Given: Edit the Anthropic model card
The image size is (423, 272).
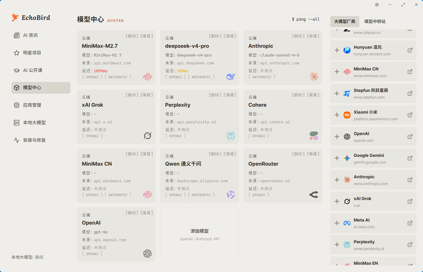Looking at the screenshot, I should (x=313, y=36).
